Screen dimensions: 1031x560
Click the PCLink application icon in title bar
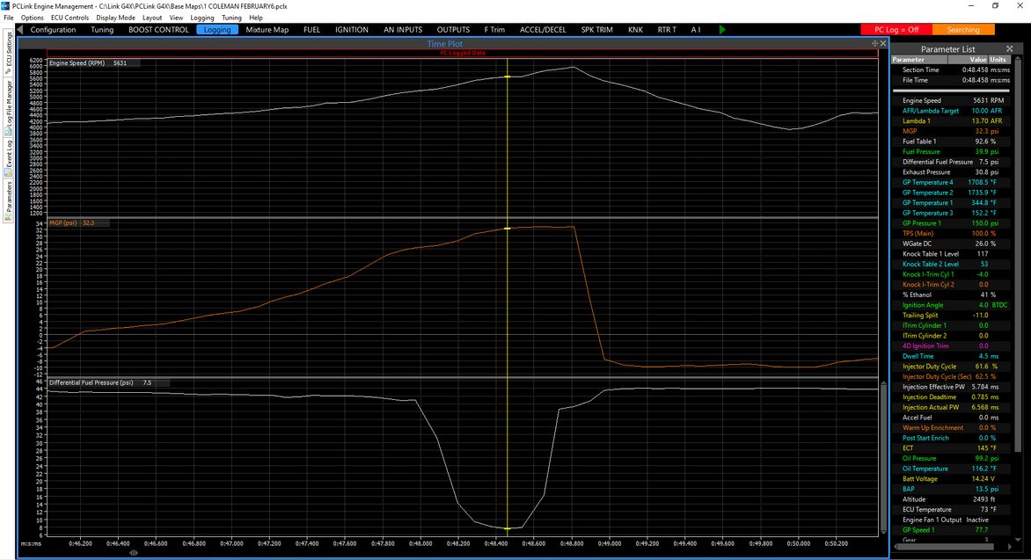point(5,6)
